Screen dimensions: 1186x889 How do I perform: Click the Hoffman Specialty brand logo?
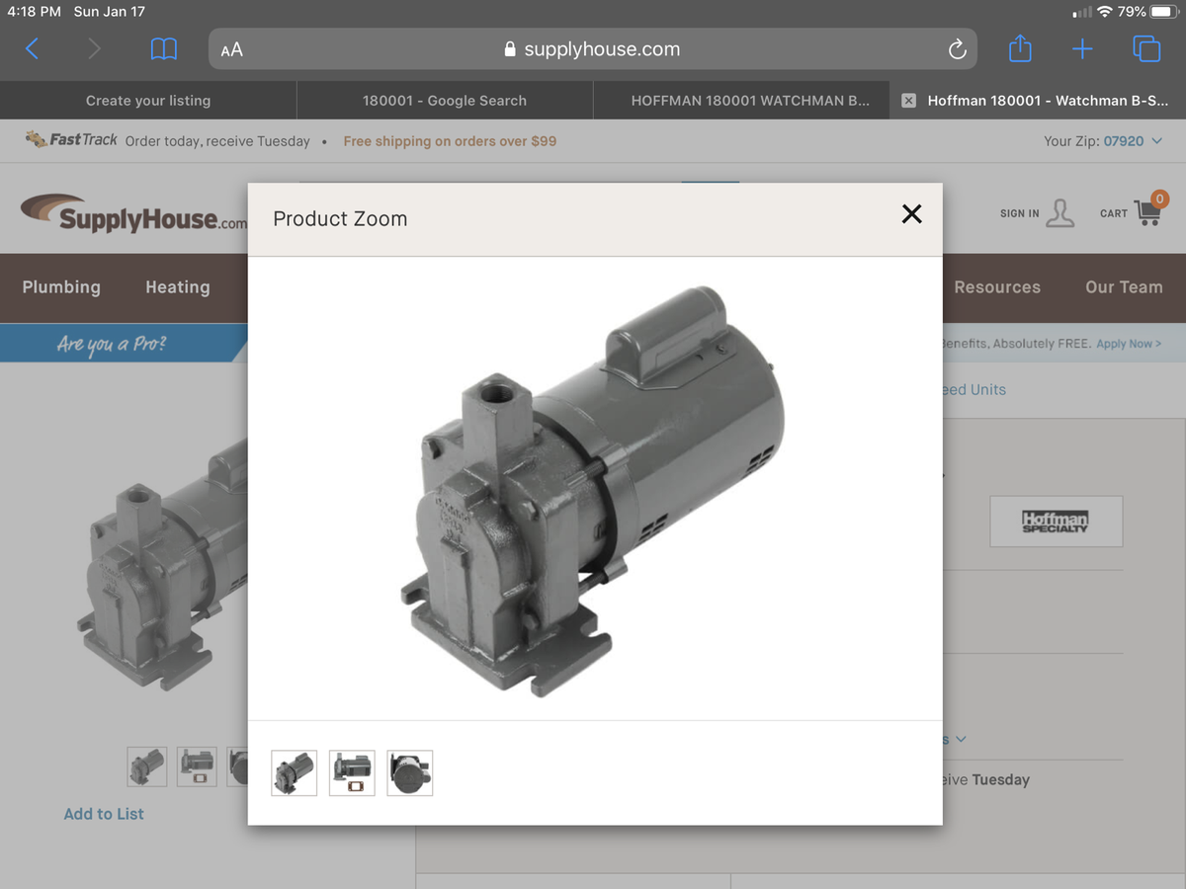click(x=1056, y=521)
